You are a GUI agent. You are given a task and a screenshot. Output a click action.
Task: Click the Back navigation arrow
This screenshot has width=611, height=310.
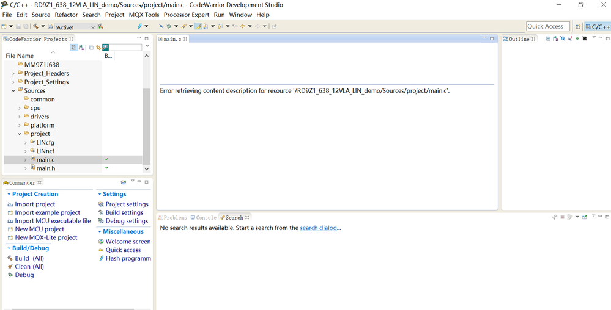tap(242, 26)
